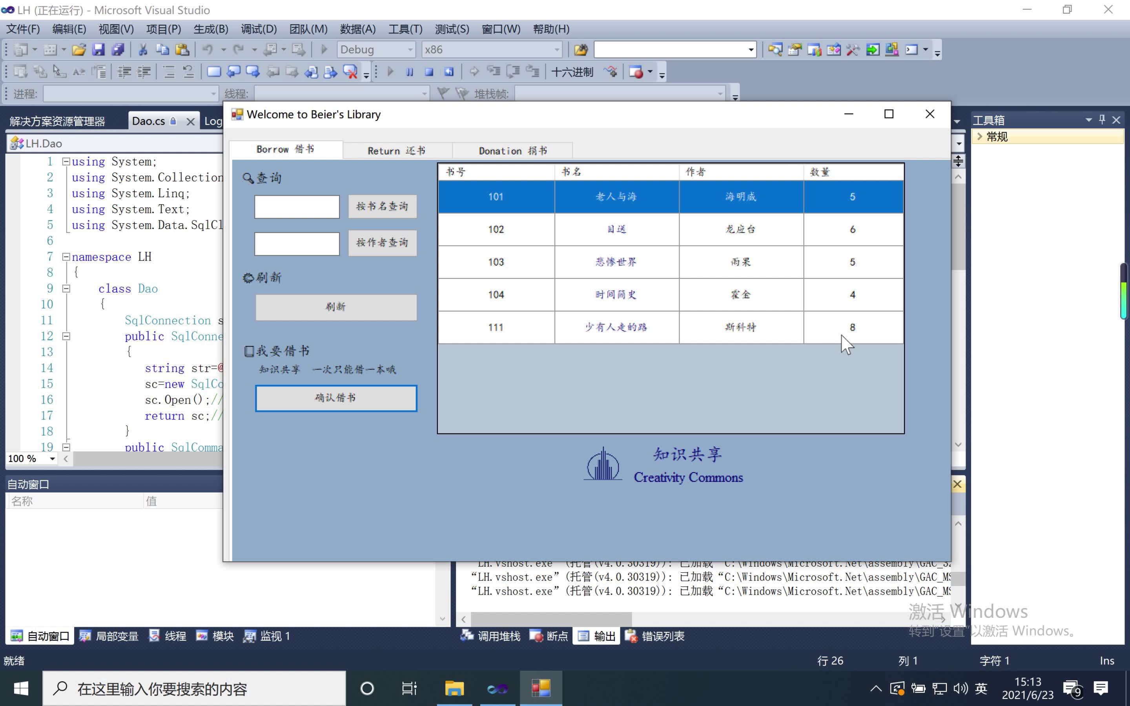This screenshot has height=706, width=1130.
Task: Click the 书名 column header
Action: click(616, 172)
